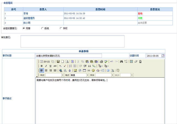Screen dimensions: 177x124
Task: Select the 同意 radio button
Action: pos(24,28)
